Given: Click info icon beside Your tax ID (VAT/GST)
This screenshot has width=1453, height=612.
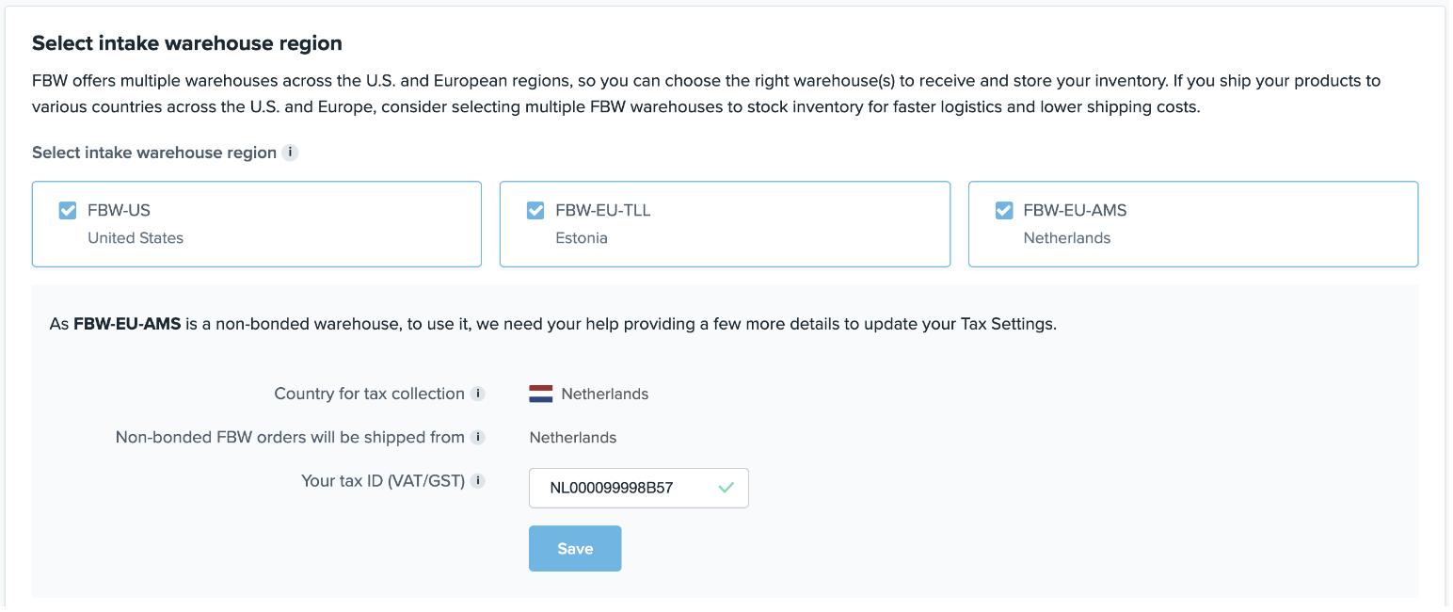Looking at the screenshot, I should pyautogui.click(x=478, y=481).
